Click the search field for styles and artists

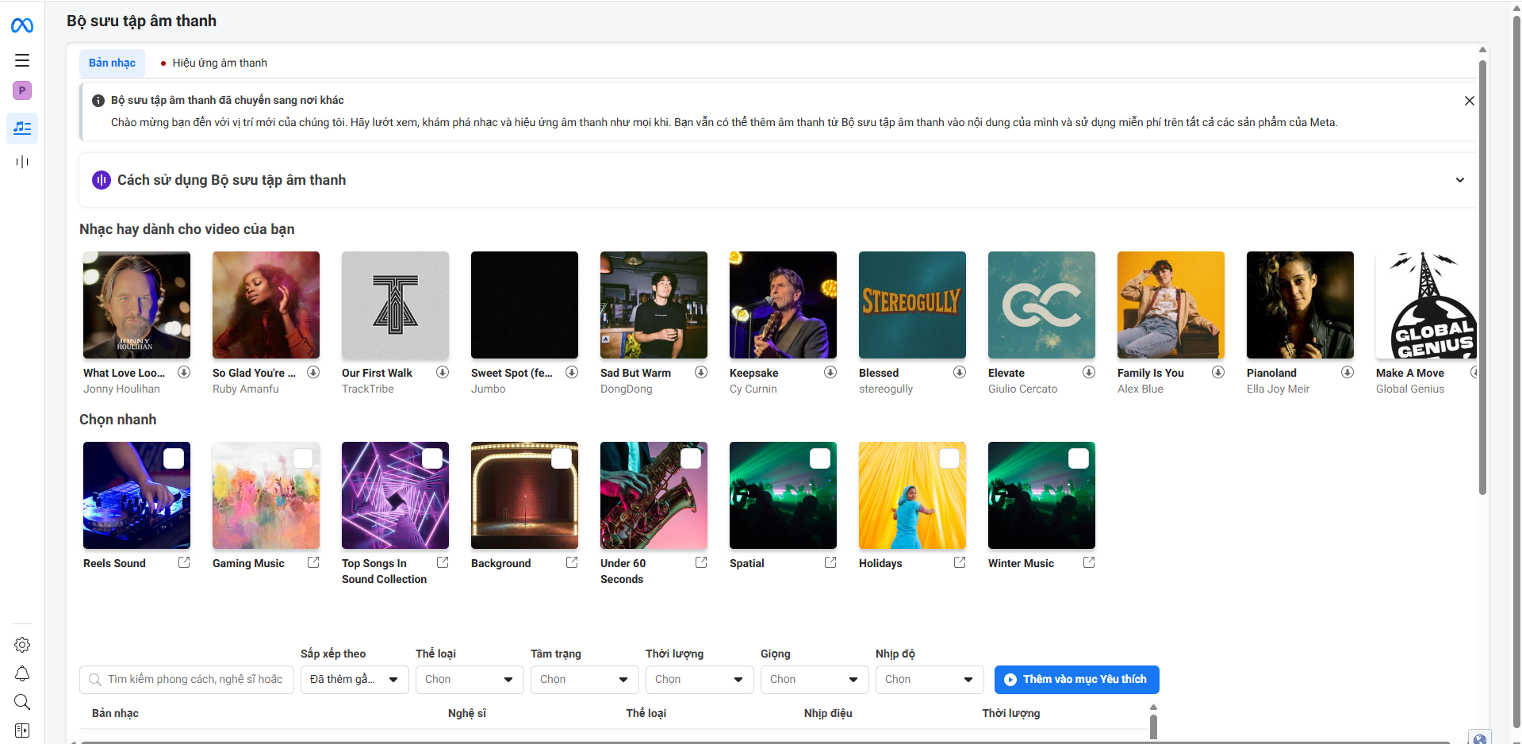195,680
